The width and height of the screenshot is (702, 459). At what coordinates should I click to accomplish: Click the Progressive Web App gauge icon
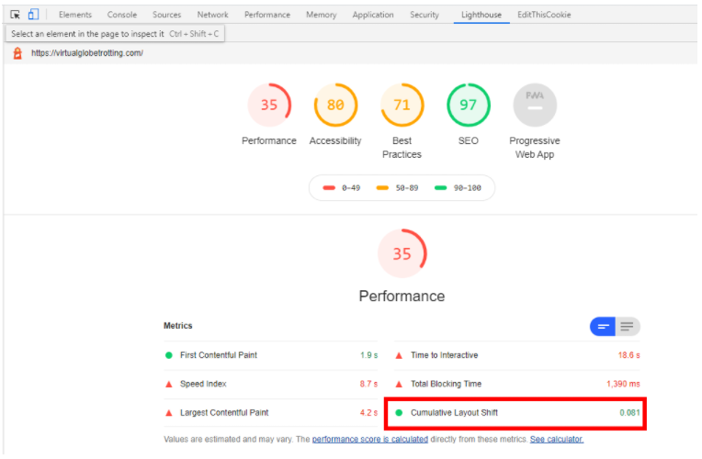535,106
